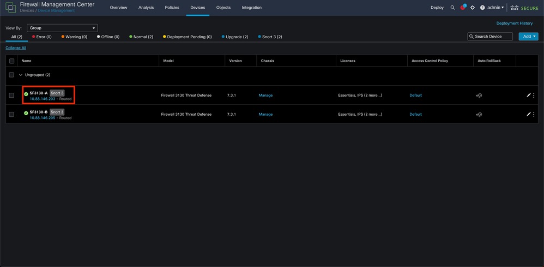Click the Auto RollBack icon for SF3130-B
Screen dimensions: 544x267
[479, 115]
